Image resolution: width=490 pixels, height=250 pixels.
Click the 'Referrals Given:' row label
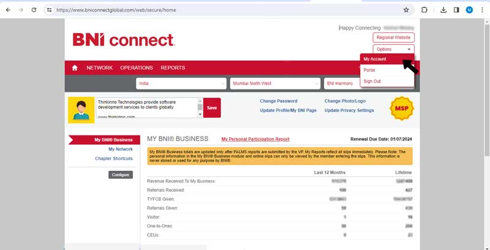pos(162,208)
